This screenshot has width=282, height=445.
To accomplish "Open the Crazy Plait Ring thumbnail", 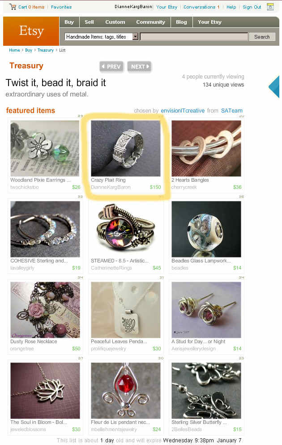I will click(126, 148).
